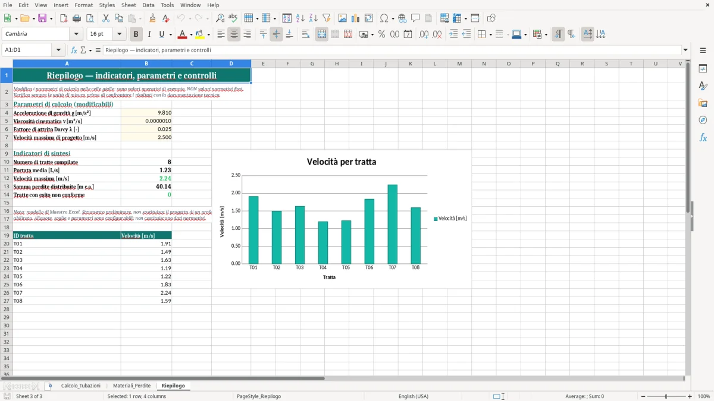The height and width of the screenshot is (401, 714).
Task: Open background color dropdown arrow
Action: (x=208, y=34)
